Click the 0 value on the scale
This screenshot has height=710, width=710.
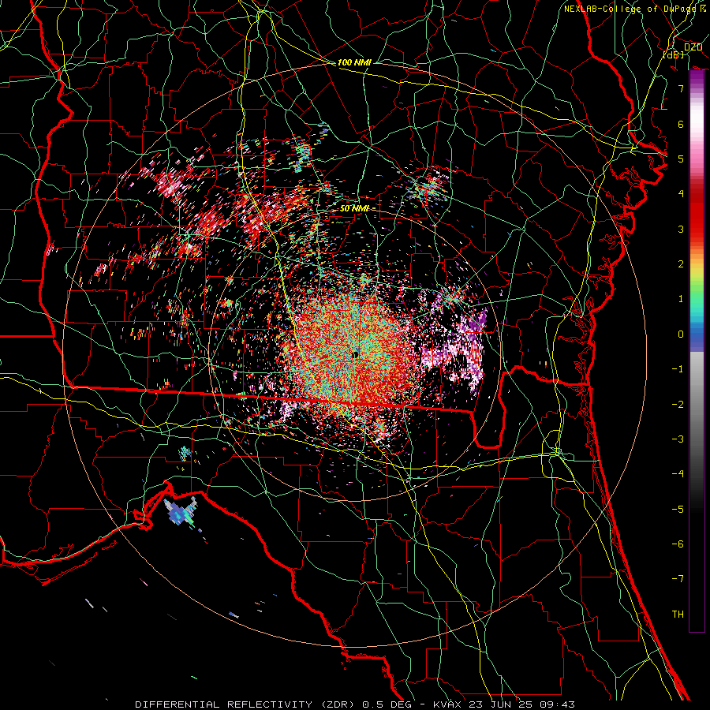tap(680, 334)
